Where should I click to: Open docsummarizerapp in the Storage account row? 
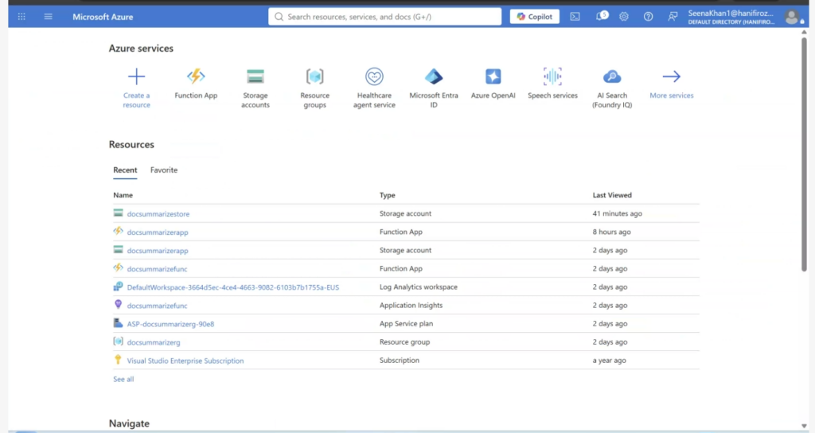158,251
